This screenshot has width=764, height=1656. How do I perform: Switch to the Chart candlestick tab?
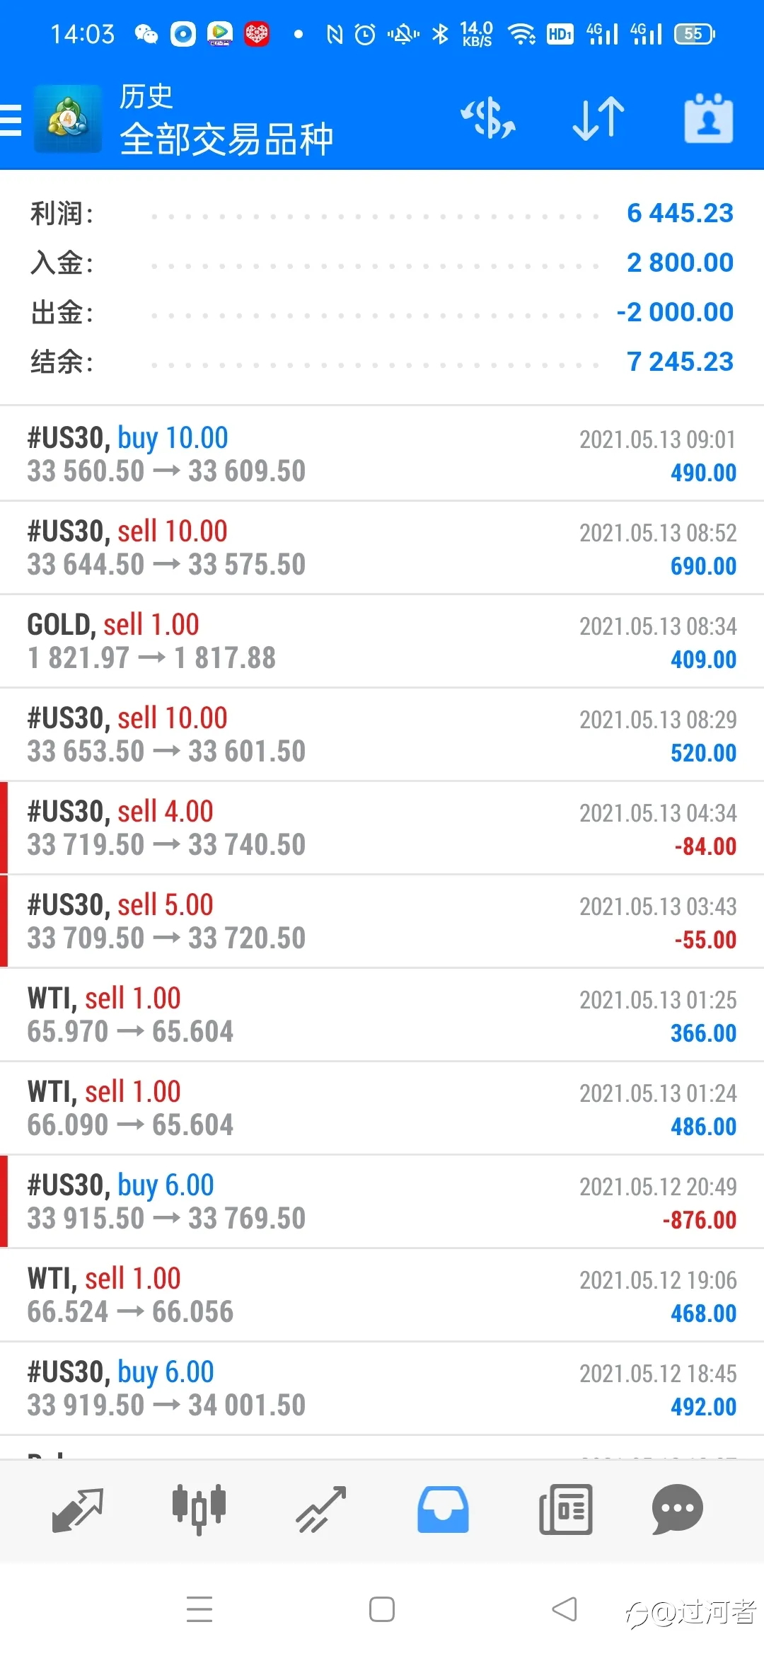coord(199,1510)
